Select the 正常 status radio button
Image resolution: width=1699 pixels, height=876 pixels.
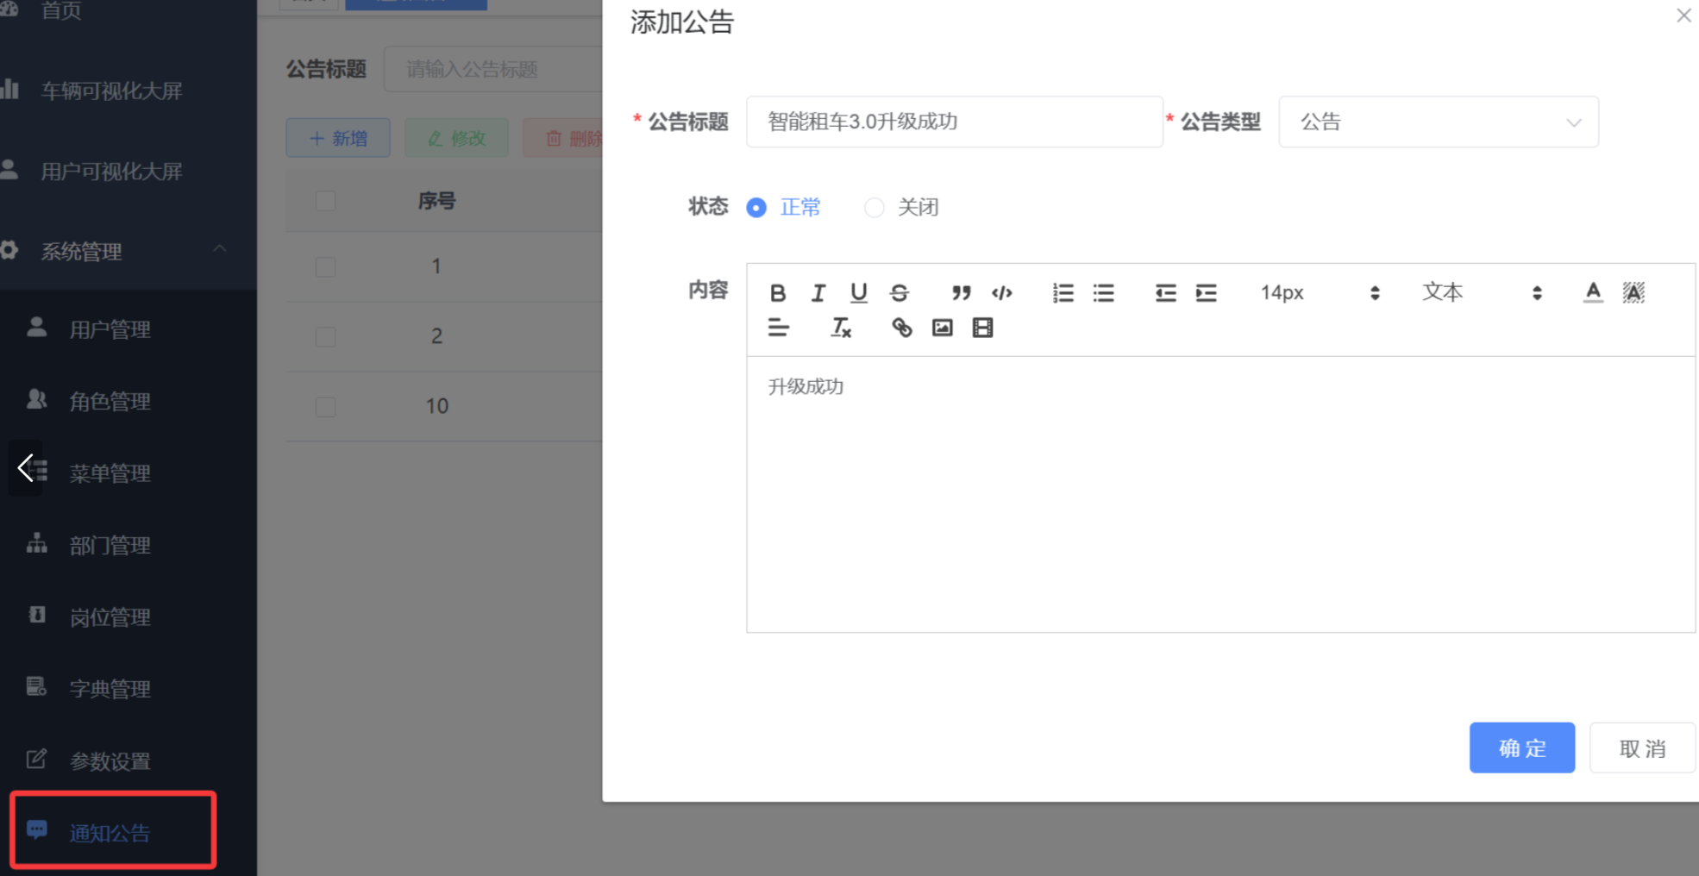pos(756,208)
